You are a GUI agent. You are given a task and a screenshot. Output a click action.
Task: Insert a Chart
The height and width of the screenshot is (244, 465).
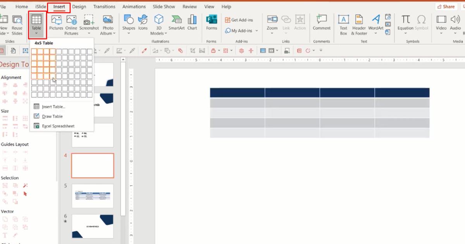[x=192, y=23]
